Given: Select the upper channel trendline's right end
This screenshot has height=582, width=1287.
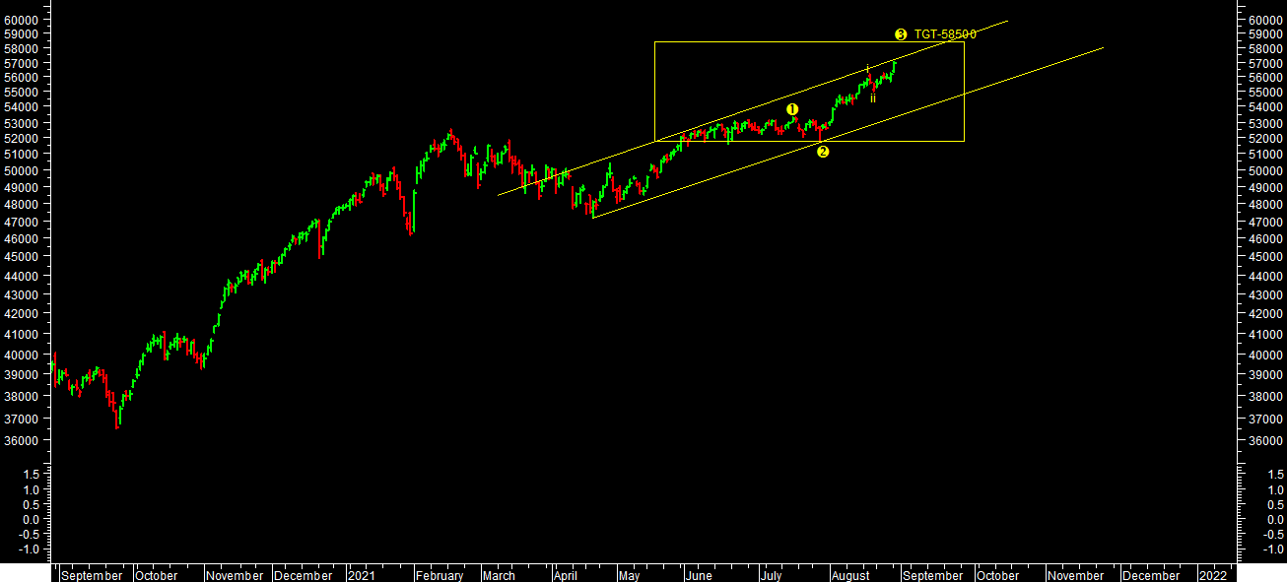Looking at the screenshot, I should click(1007, 21).
